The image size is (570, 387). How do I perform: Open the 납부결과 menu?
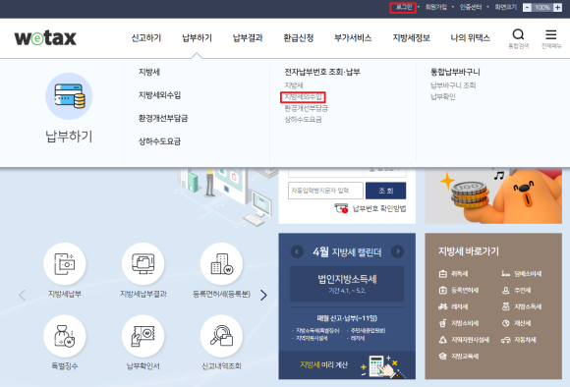tap(248, 37)
